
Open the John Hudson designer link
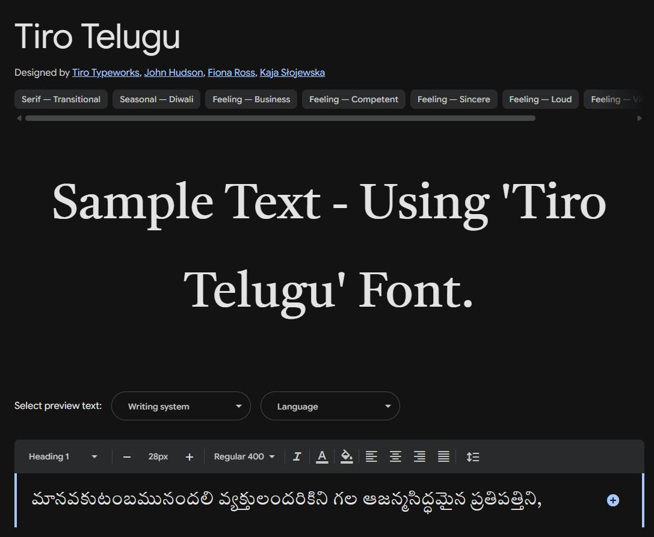pos(173,73)
